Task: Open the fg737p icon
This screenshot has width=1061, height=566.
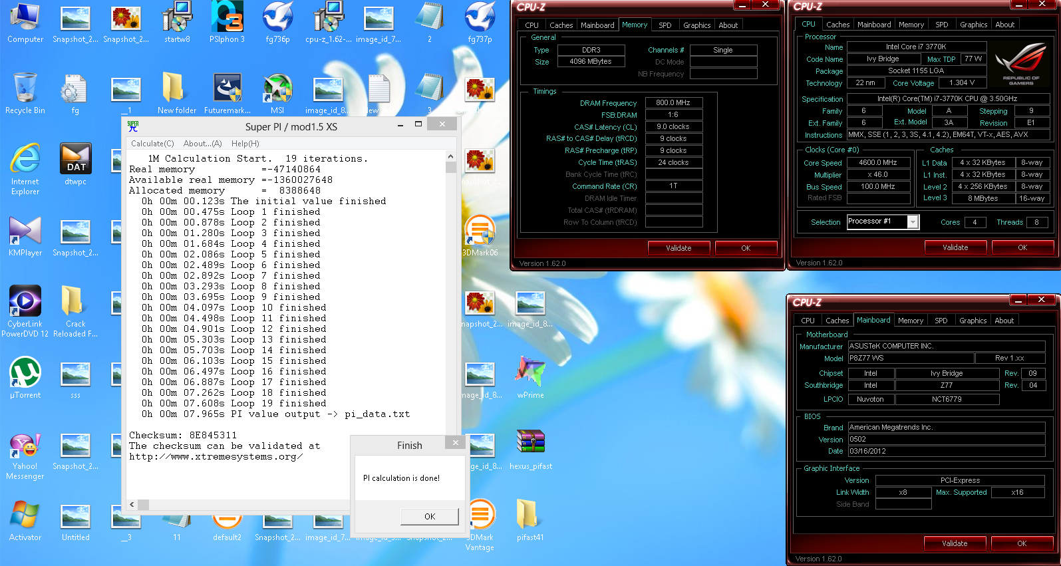Action: (480, 23)
